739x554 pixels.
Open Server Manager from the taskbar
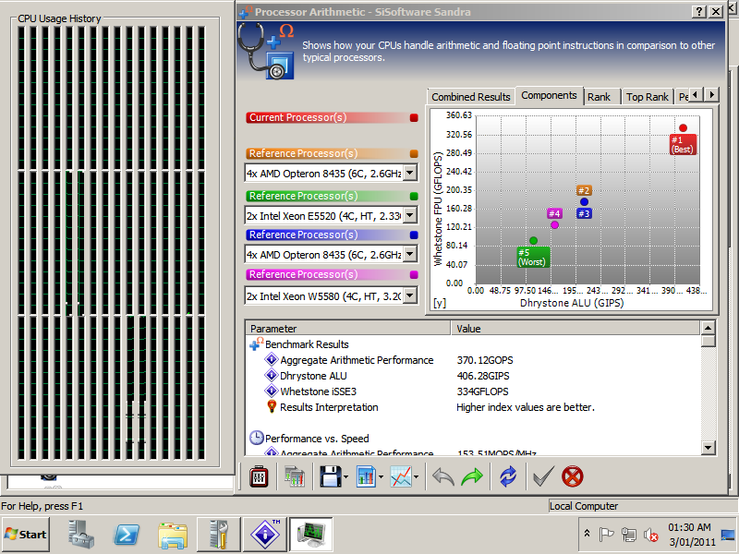(x=81, y=535)
